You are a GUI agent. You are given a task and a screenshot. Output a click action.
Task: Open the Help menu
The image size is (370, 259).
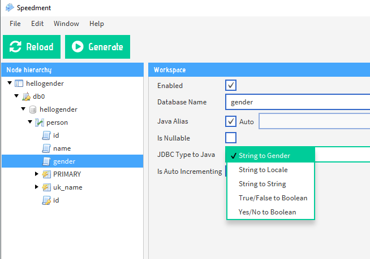97,24
